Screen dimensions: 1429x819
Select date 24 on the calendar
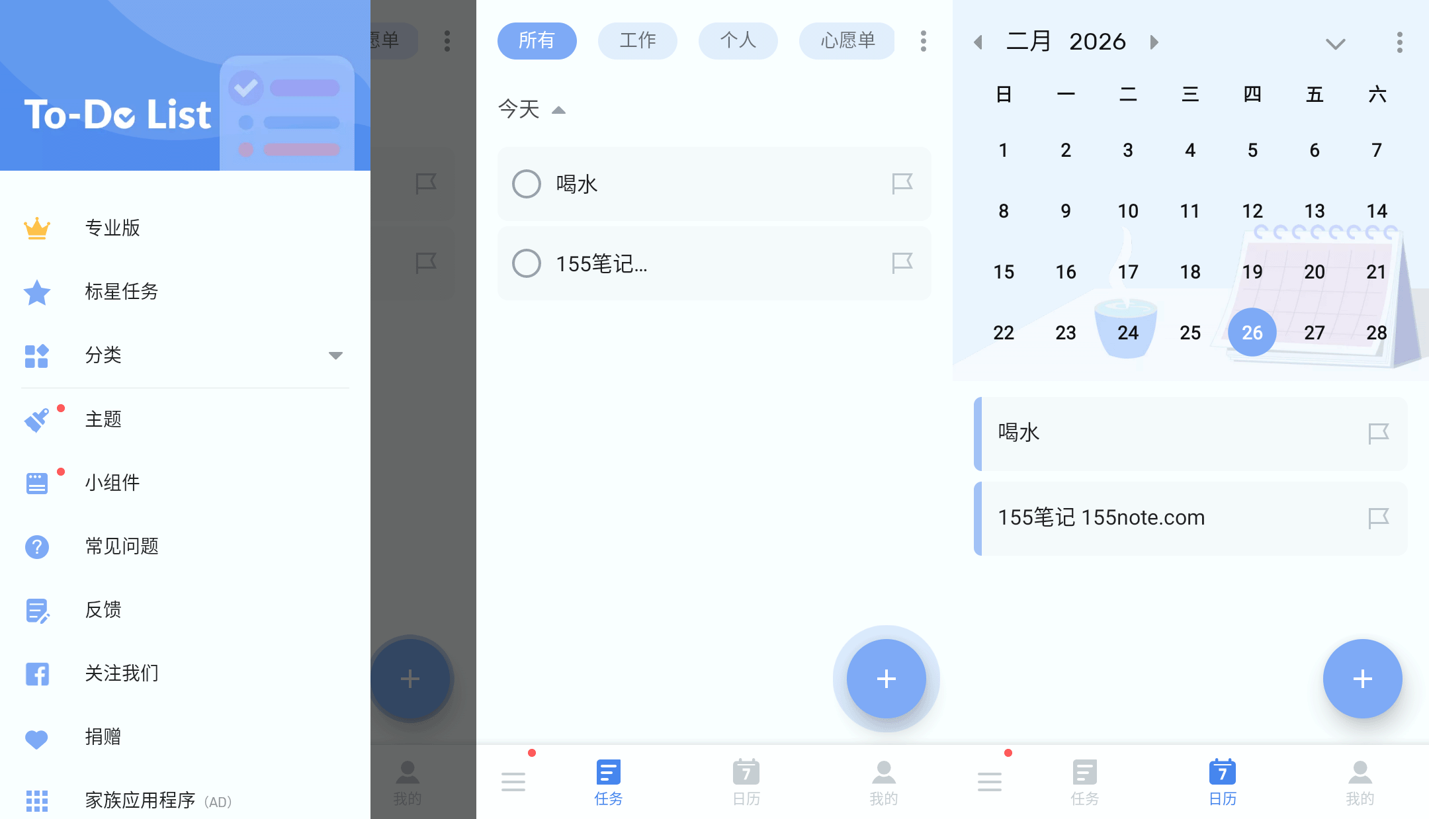[1127, 332]
